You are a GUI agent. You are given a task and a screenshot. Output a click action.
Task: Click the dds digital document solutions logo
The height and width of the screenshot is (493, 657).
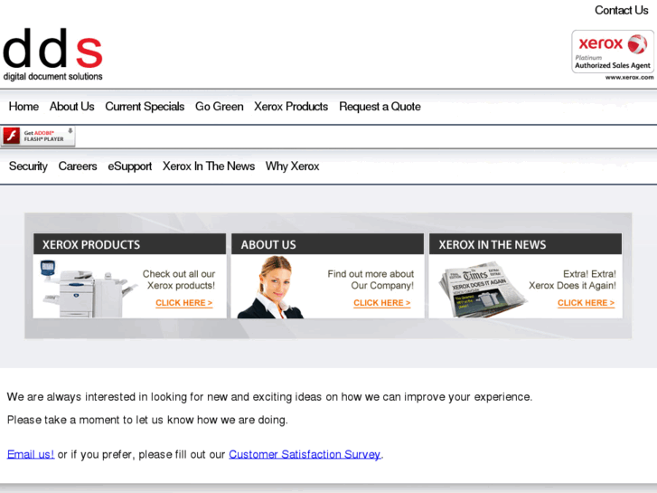pos(52,54)
